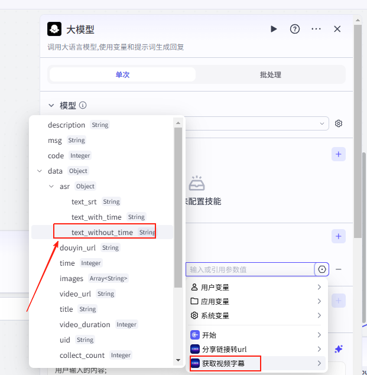Open the three-dot more options menu
Screen dimensions: 367x375
coord(316,29)
